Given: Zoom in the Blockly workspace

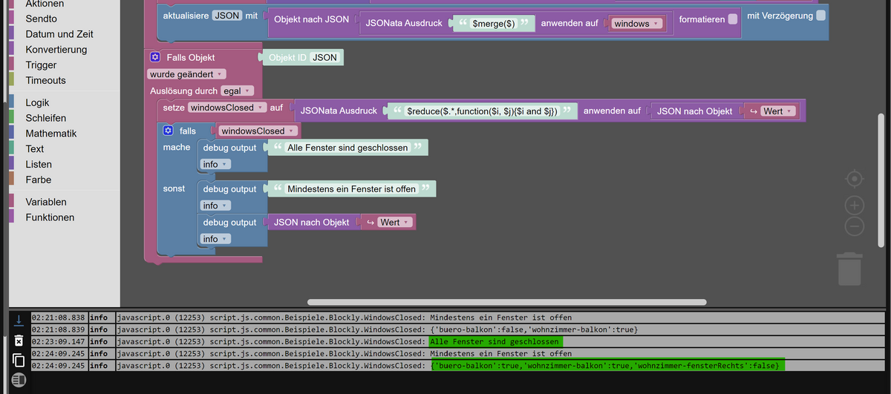Looking at the screenshot, I should click(855, 204).
